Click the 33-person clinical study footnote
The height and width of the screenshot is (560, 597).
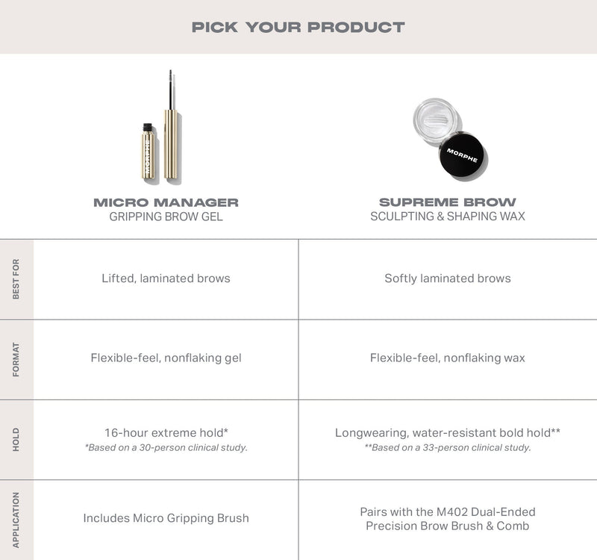pyautogui.click(x=448, y=448)
